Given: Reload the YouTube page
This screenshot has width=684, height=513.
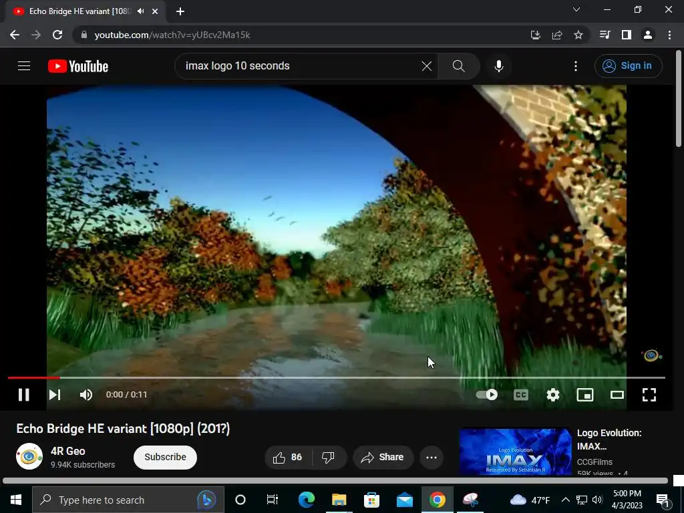Looking at the screenshot, I should click(57, 35).
